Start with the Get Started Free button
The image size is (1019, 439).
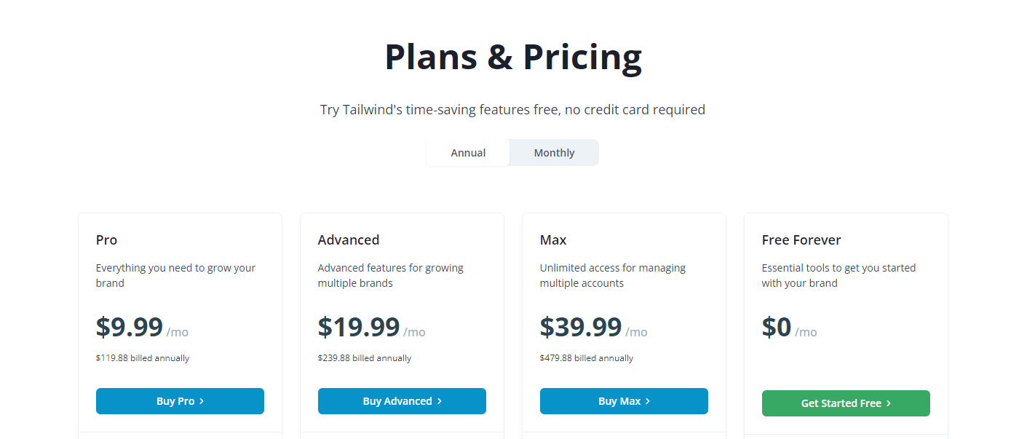846,403
